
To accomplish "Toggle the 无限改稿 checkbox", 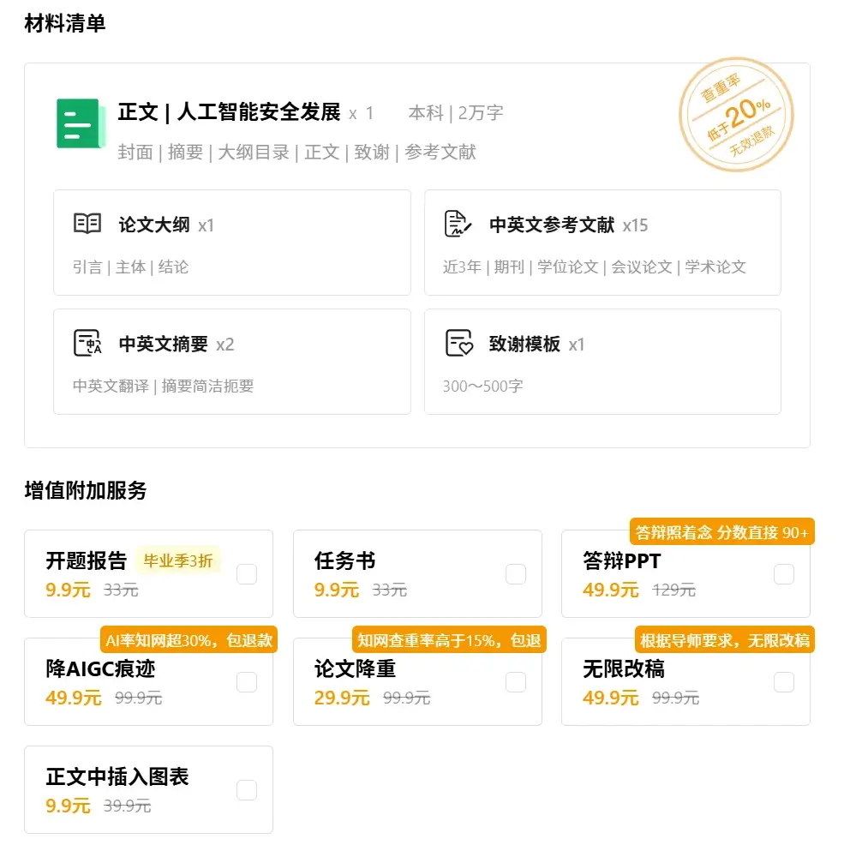I will pyautogui.click(x=784, y=681).
